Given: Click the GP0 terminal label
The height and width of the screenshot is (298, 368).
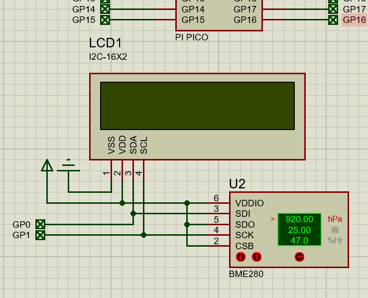Looking at the screenshot, I should (21, 225).
